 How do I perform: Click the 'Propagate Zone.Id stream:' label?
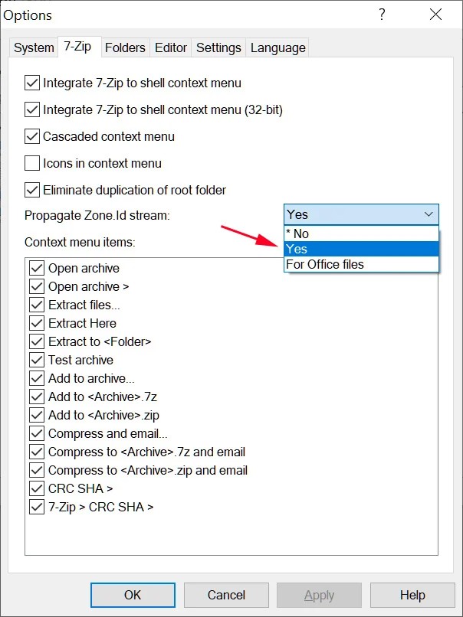pos(97,216)
